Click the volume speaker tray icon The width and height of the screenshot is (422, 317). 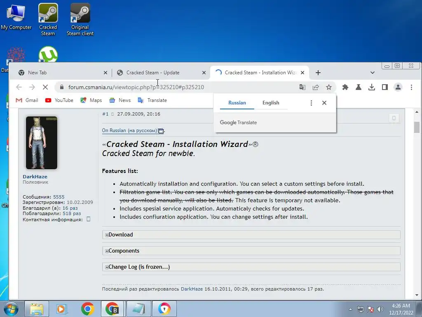(x=380, y=309)
